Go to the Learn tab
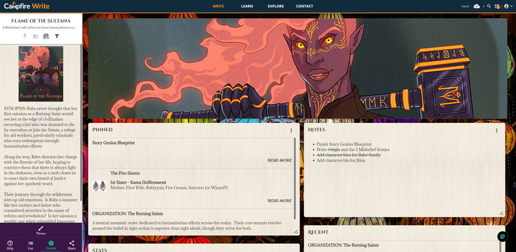 coord(247,6)
